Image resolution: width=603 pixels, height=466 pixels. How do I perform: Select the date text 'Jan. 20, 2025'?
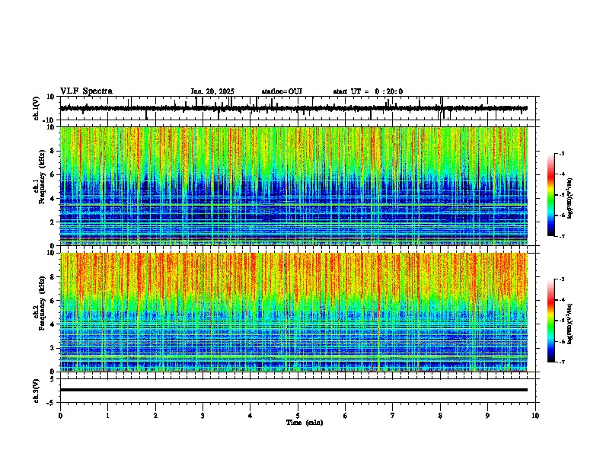(x=212, y=91)
